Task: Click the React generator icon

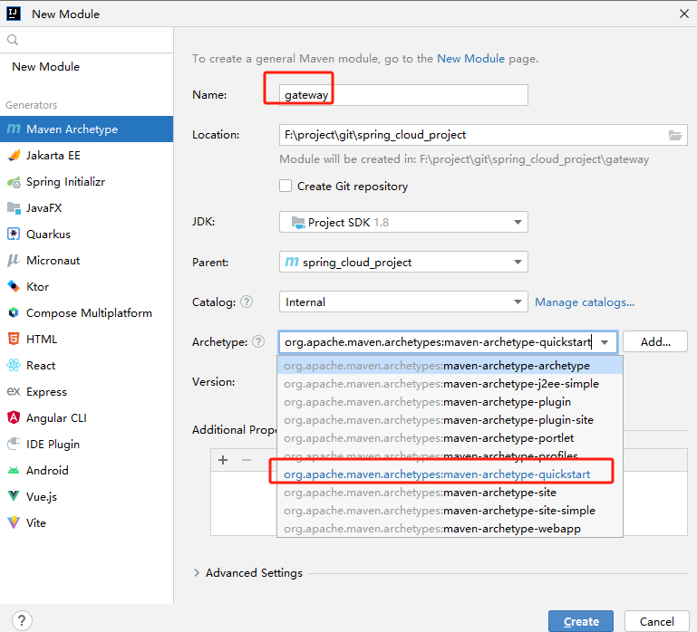Action: [x=14, y=365]
